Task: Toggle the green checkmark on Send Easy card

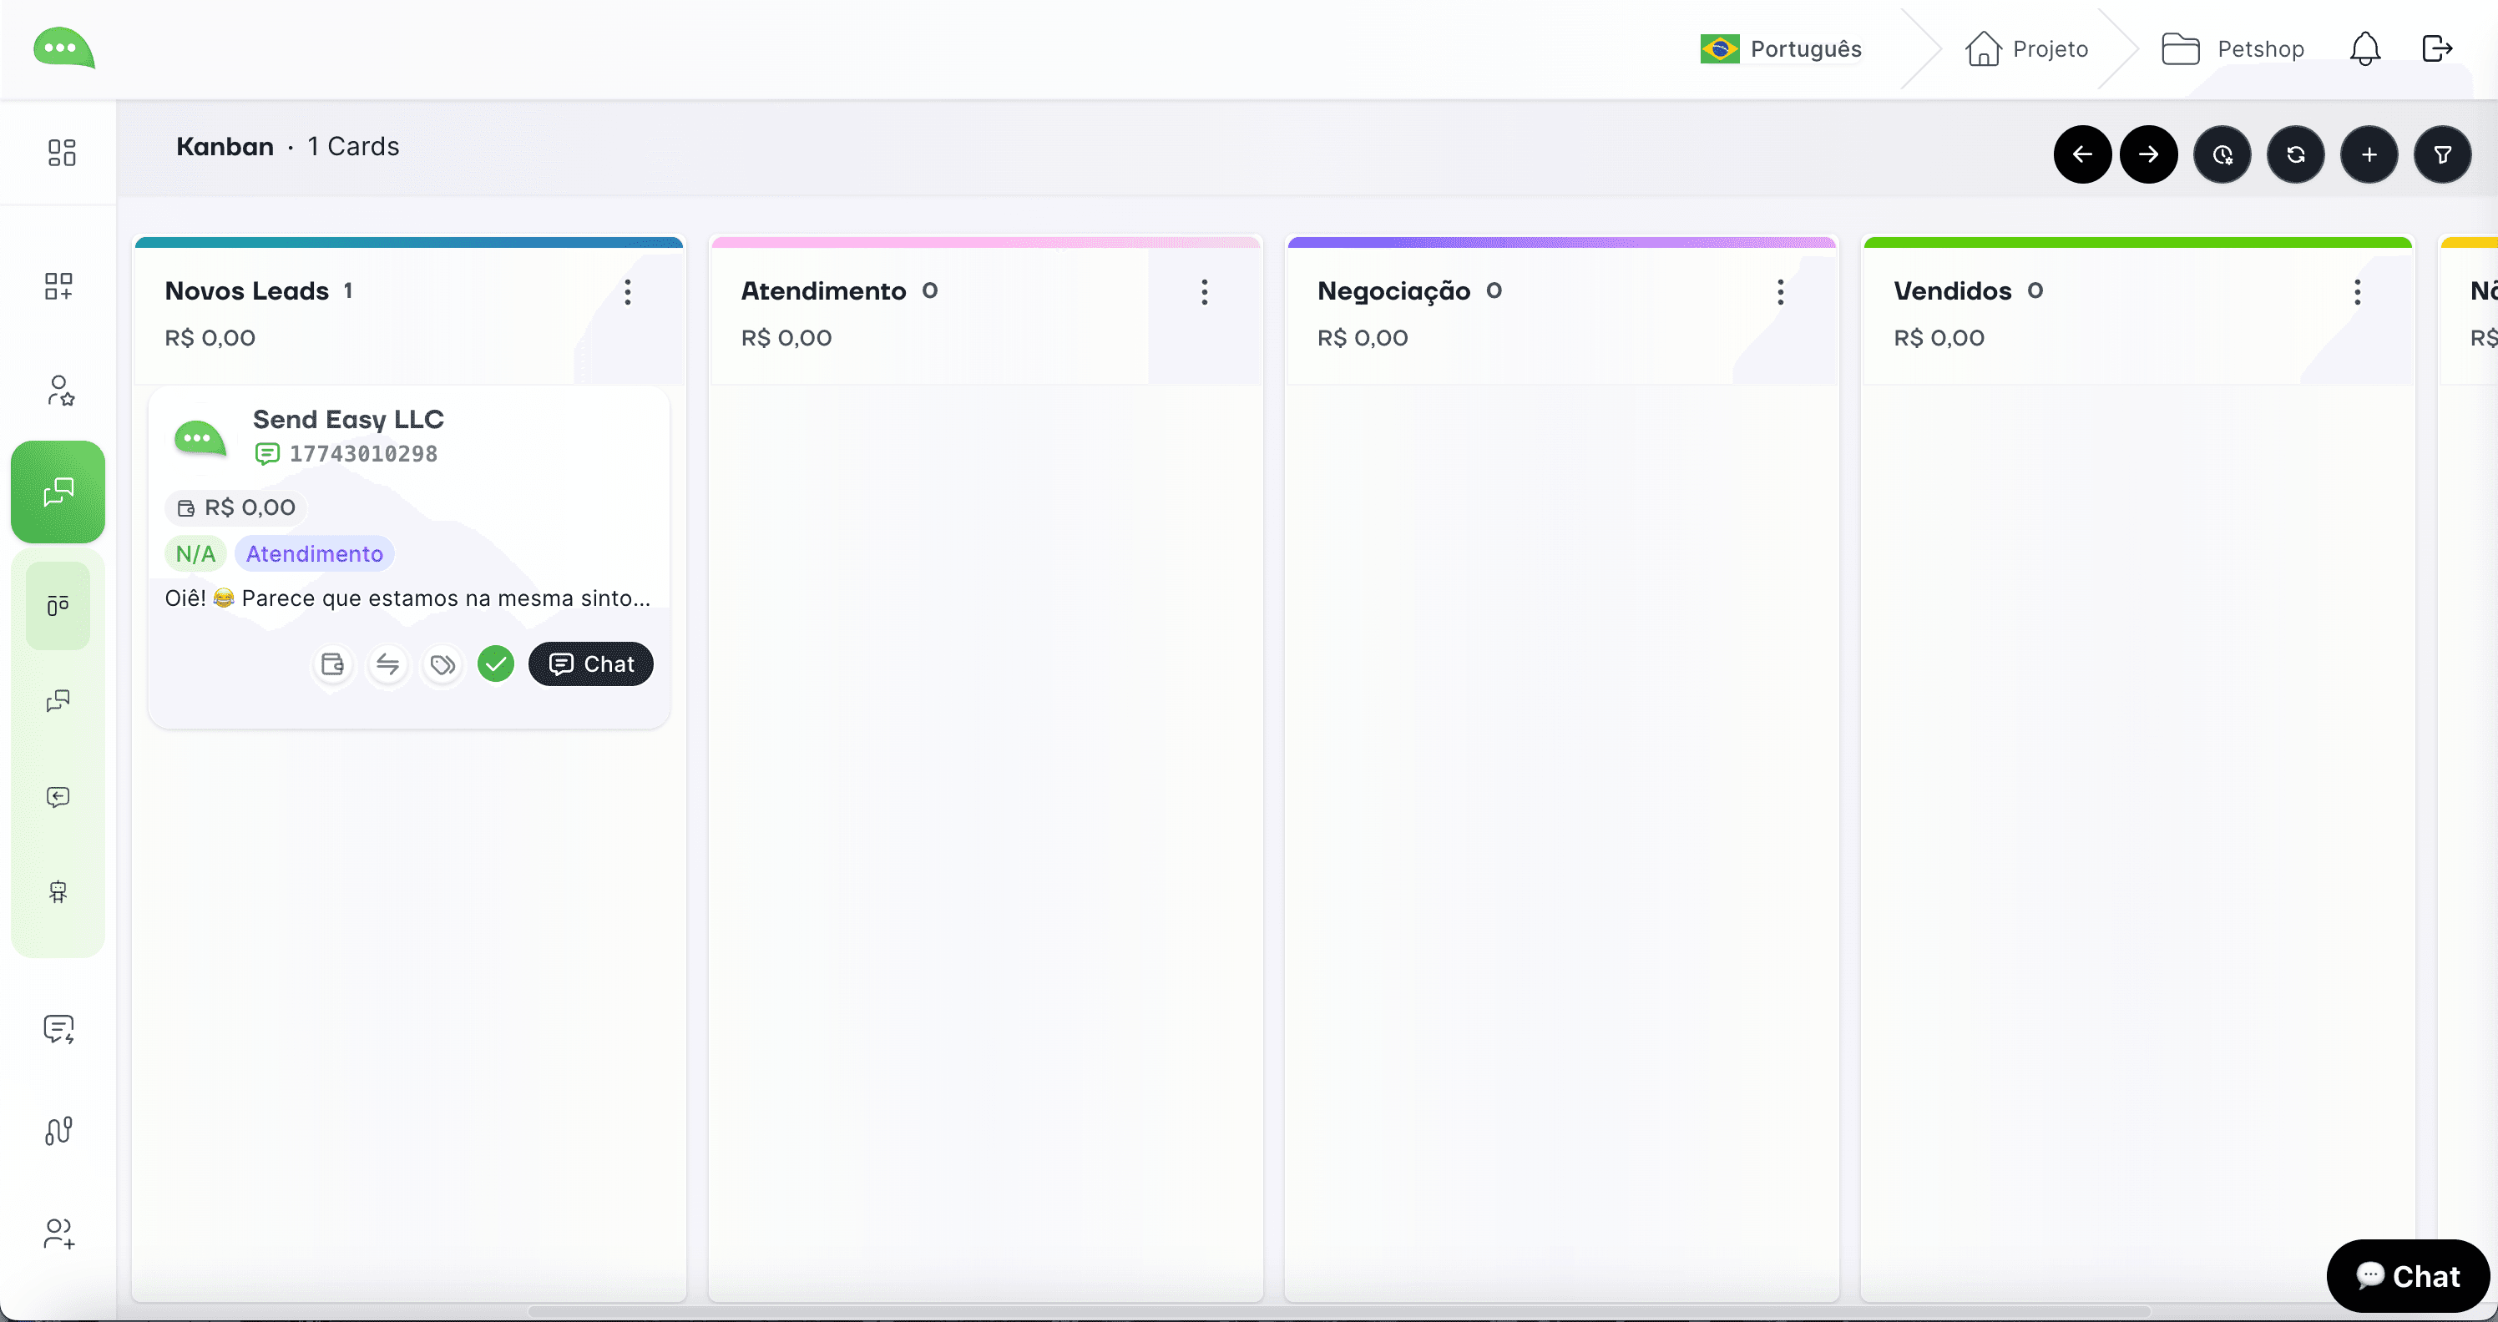Action: [496, 665]
